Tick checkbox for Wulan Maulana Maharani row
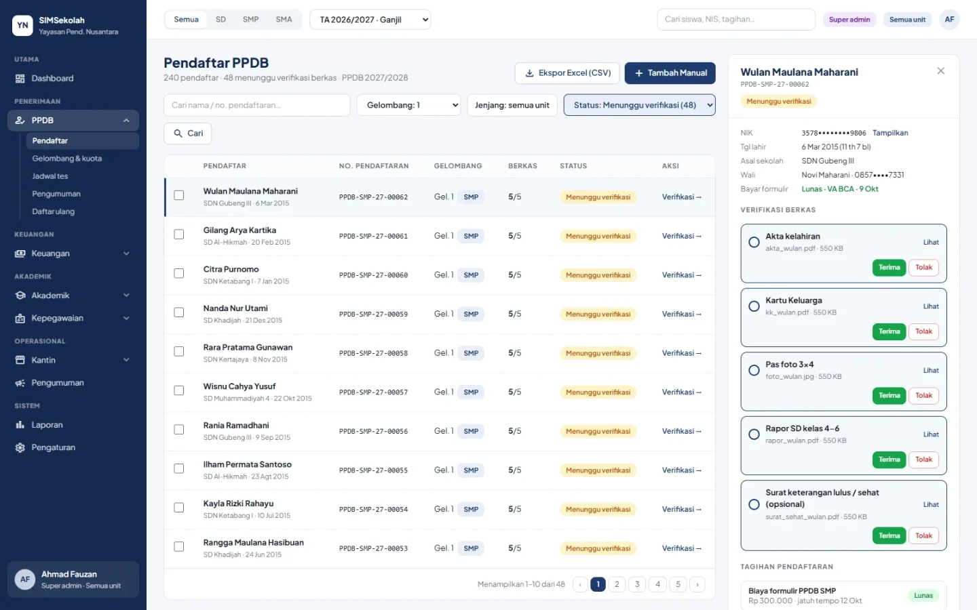 point(179,195)
